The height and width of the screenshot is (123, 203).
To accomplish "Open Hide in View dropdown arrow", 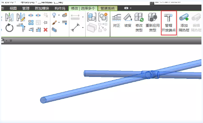I will point(59,15).
